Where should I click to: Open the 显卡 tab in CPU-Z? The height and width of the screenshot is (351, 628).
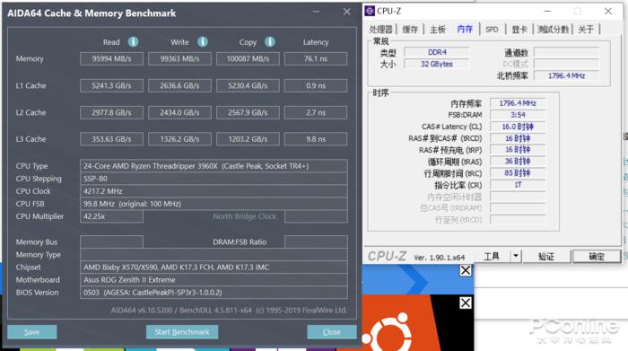[x=519, y=30]
